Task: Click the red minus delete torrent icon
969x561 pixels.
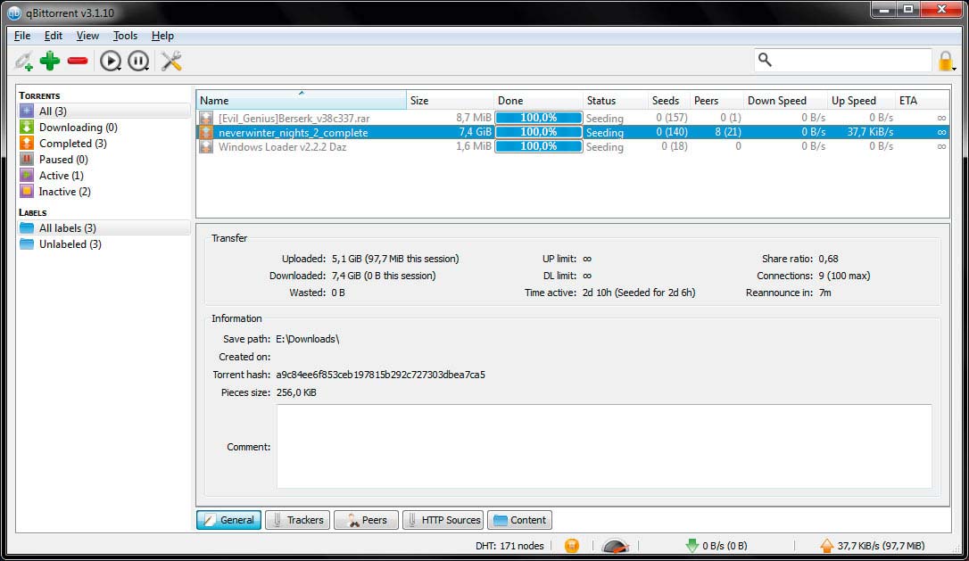Action: pyautogui.click(x=78, y=61)
